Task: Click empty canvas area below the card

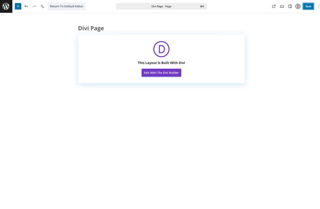Action: (x=161, y=141)
